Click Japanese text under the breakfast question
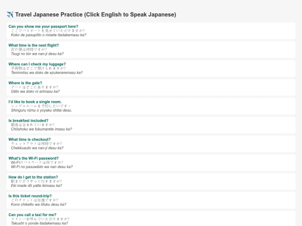 [32, 125]
